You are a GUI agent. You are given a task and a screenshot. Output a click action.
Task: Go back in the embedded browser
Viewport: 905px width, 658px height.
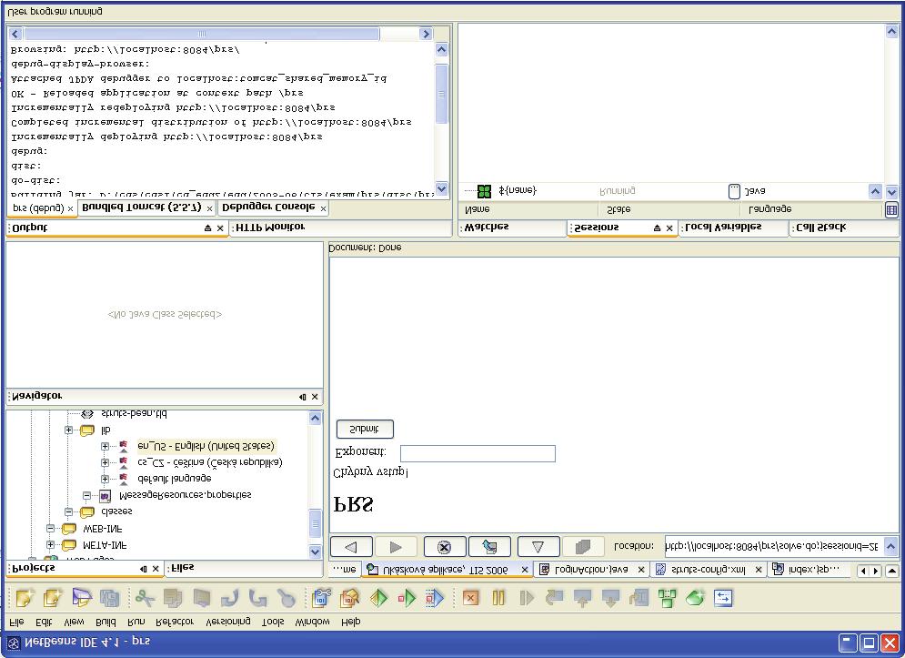351,546
